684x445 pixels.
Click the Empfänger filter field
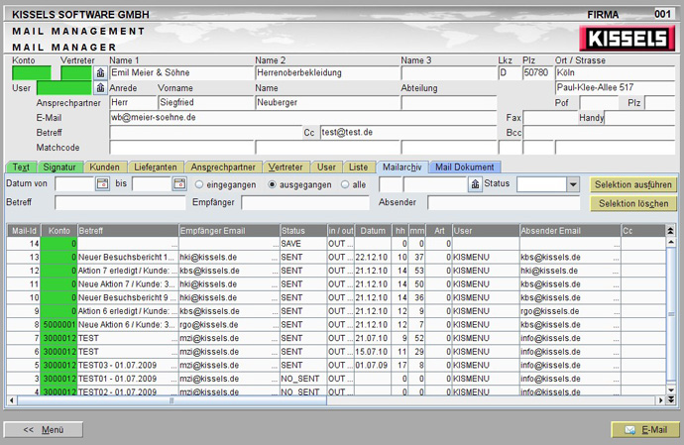(305, 202)
